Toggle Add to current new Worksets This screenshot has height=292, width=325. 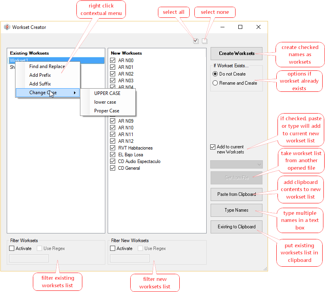[x=212, y=147]
